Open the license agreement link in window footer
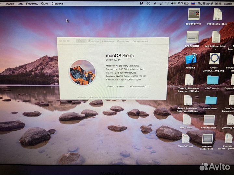 (135, 98)
